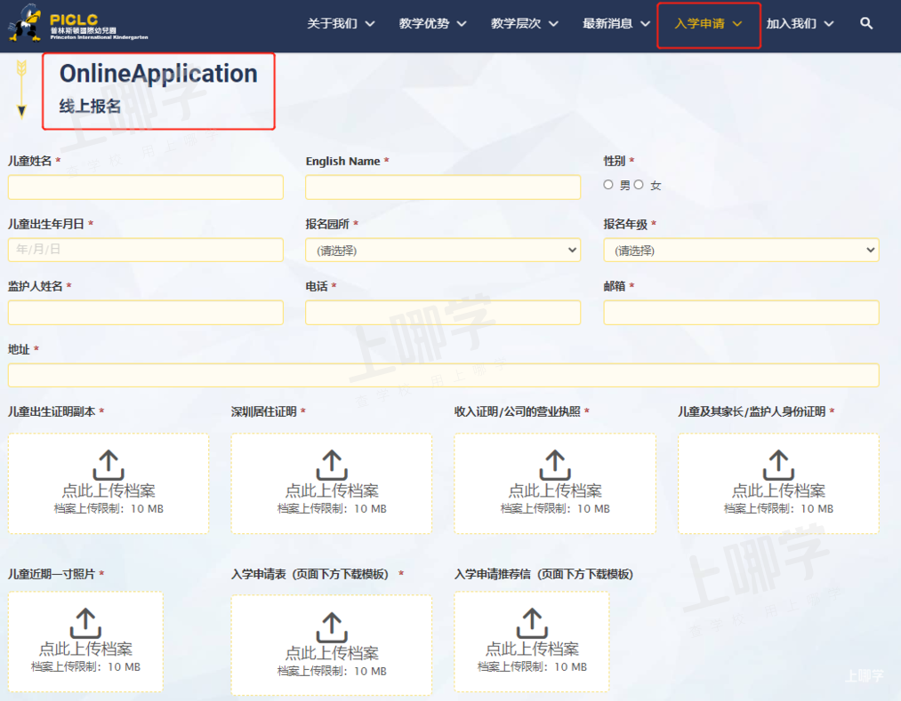Viewport: 901px width, 701px height.
Task: Click the PICLC kindergarten logo
Action: [78, 25]
